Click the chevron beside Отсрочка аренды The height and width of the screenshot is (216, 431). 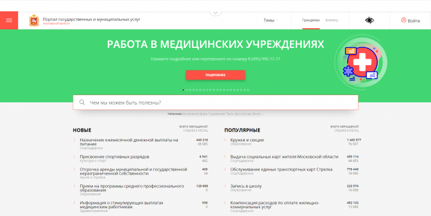coord(74,169)
